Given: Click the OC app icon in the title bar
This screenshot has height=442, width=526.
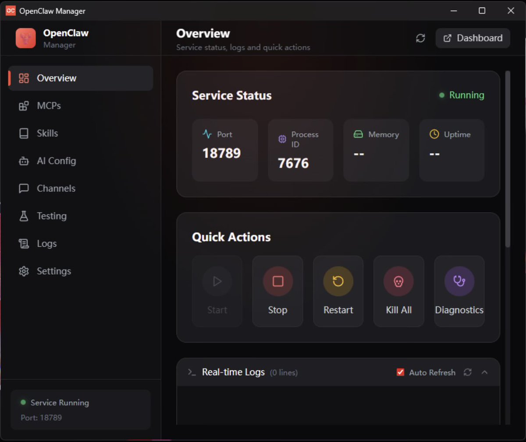Looking at the screenshot, I should 10,11.
